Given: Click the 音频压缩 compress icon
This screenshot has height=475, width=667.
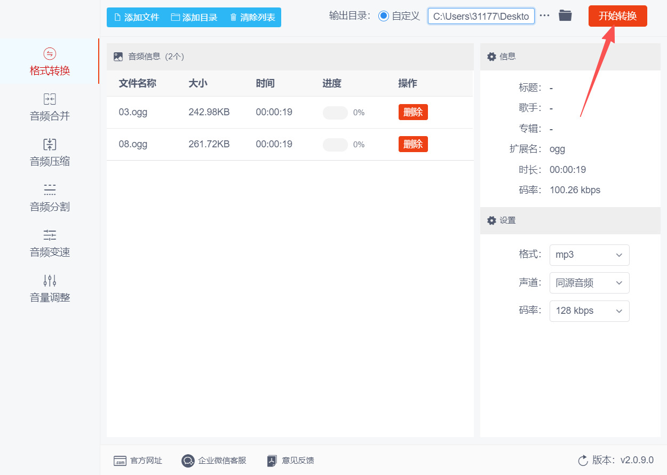Looking at the screenshot, I should (x=50, y=144).
